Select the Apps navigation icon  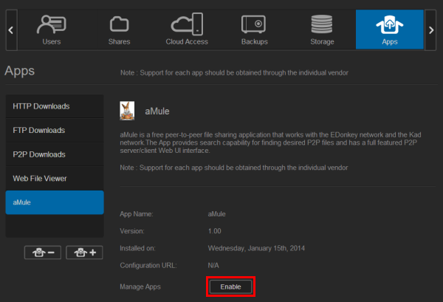point(390,30)
